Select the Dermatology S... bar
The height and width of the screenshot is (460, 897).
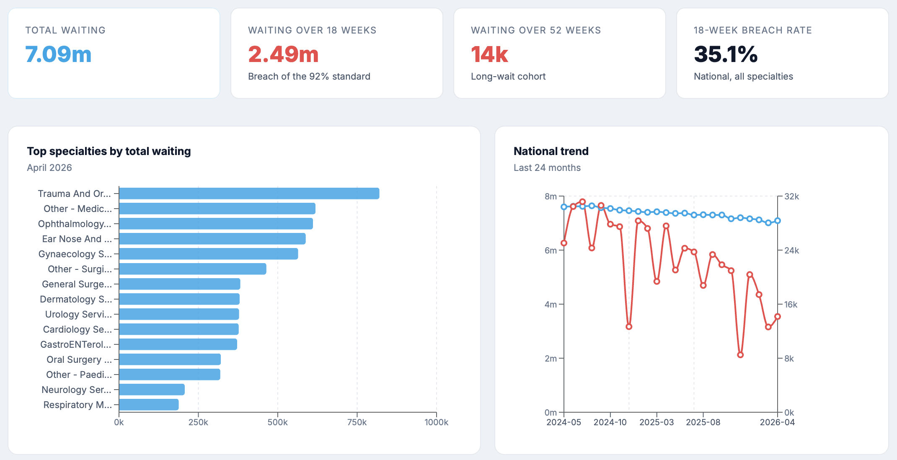point(179,299)
